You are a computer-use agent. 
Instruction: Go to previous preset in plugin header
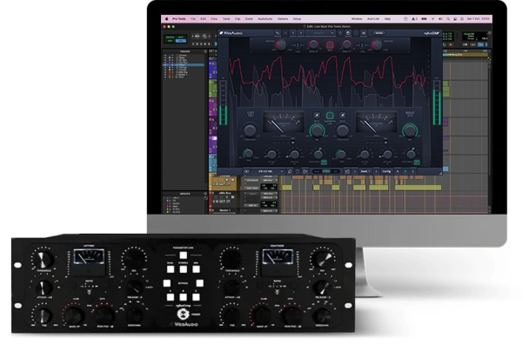pyautogui.click(x=293, y=33)
